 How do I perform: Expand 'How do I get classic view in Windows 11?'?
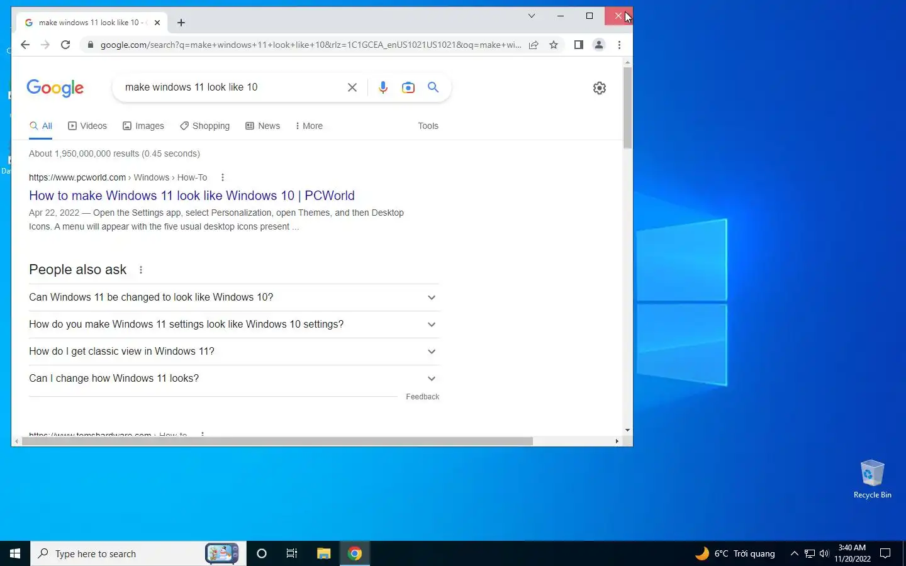click(x=234, y=352)
